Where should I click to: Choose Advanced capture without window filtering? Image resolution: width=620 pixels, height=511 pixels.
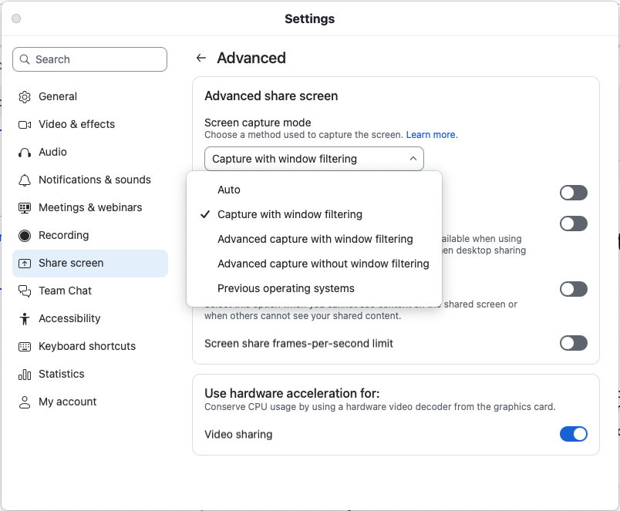[x=323, y=264]
